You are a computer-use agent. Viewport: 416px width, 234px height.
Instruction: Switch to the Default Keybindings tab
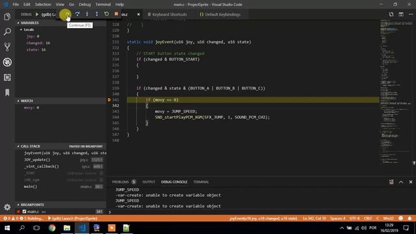220,14
